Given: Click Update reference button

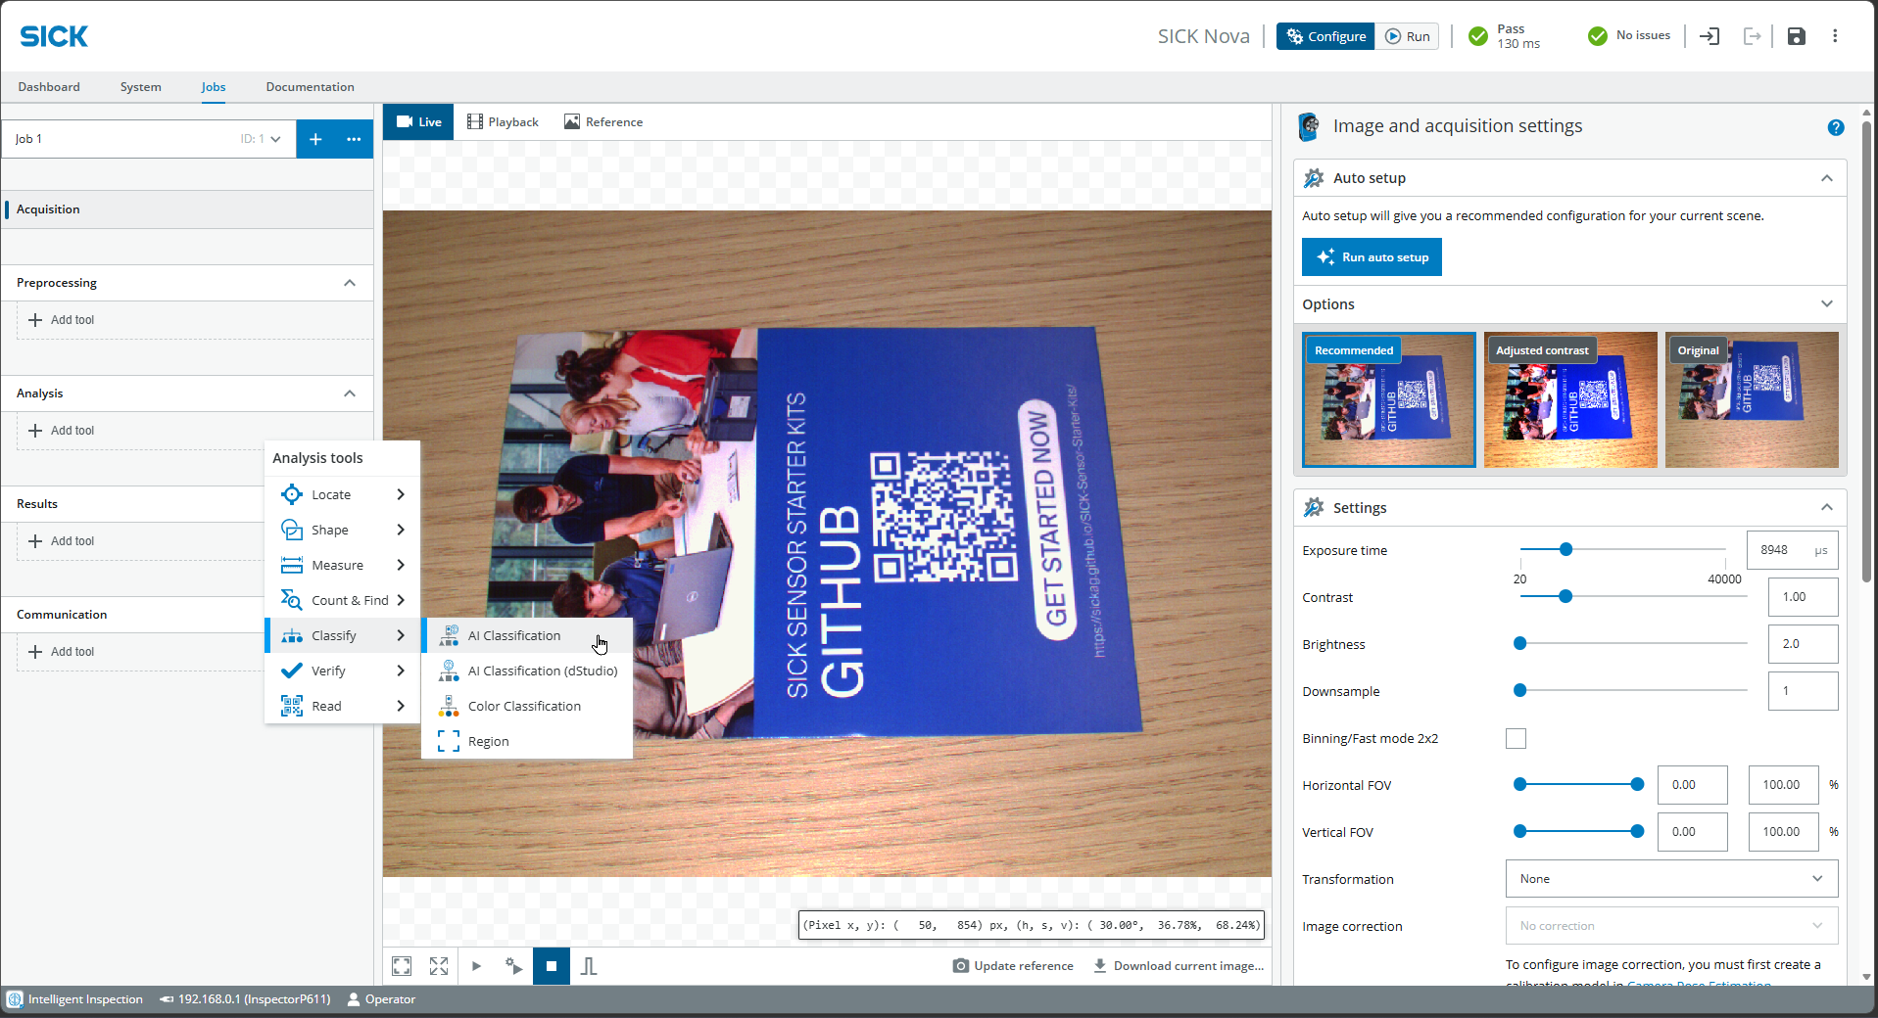Looking at the screenshot, I should click(1013, 966).
